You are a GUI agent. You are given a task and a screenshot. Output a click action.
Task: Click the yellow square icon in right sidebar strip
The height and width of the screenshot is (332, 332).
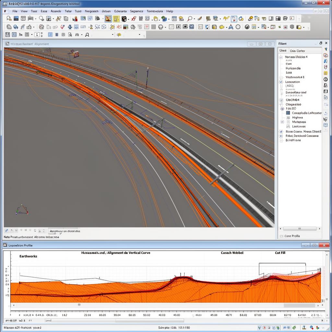pos(326,73)
